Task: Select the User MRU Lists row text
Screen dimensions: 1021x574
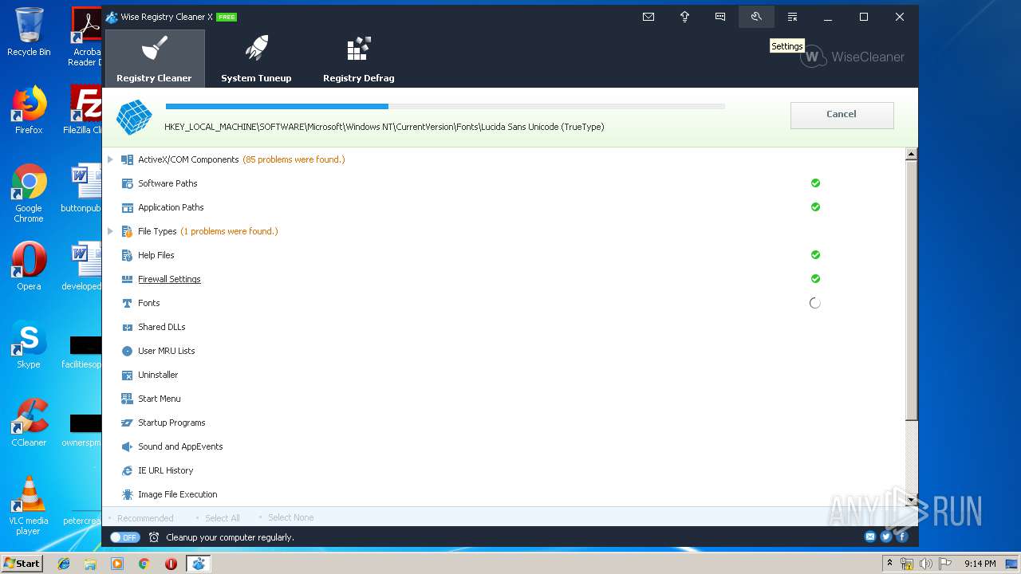Action: click(x=167, y=351)
